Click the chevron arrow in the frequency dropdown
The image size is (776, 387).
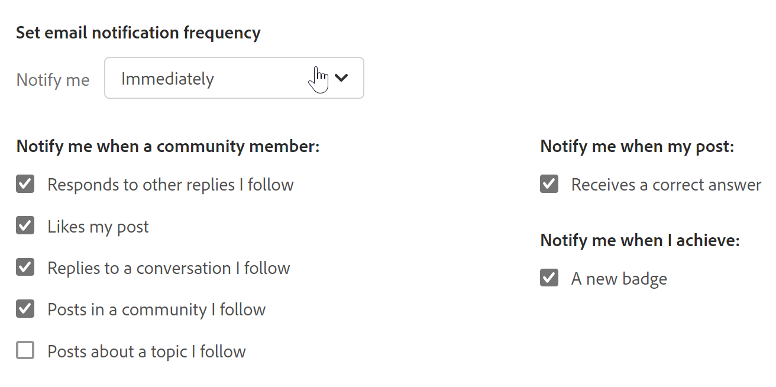pyautogui.click(x=341, y=78)
